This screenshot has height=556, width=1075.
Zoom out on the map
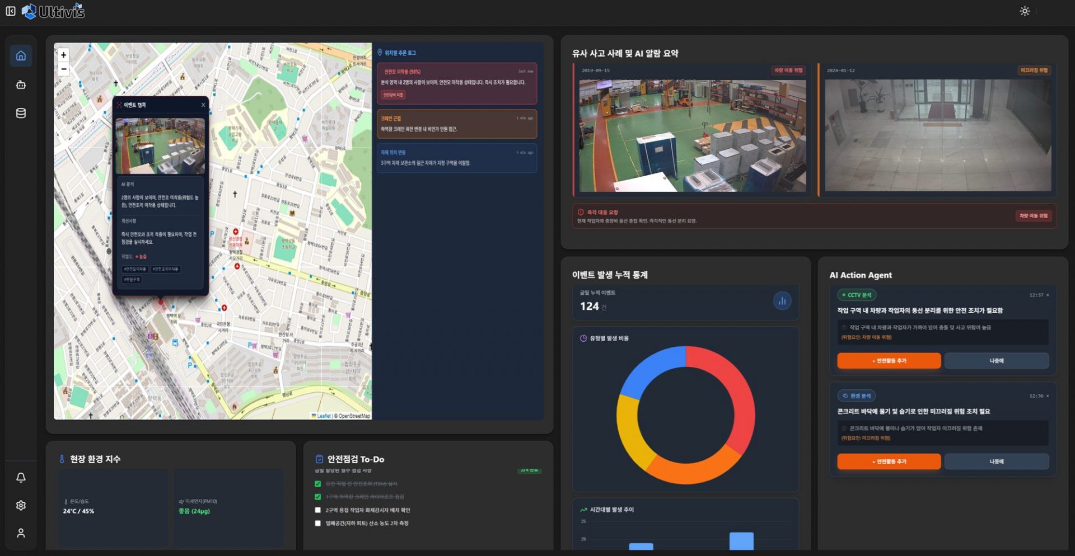[x=63, y=69]
